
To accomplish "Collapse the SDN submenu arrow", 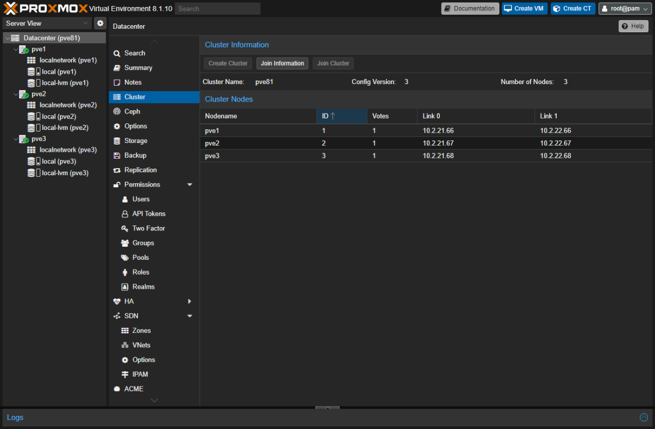I will pos(189,316).
